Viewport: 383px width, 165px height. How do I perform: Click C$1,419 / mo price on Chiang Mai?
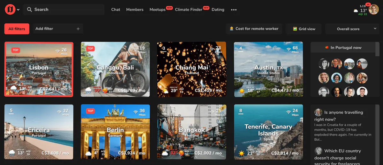(x=208, y=90)
